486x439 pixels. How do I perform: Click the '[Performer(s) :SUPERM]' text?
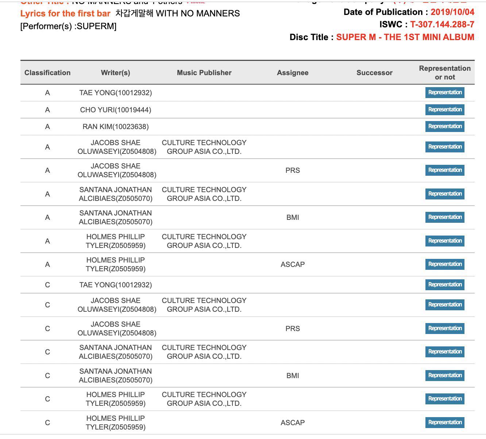68,26
